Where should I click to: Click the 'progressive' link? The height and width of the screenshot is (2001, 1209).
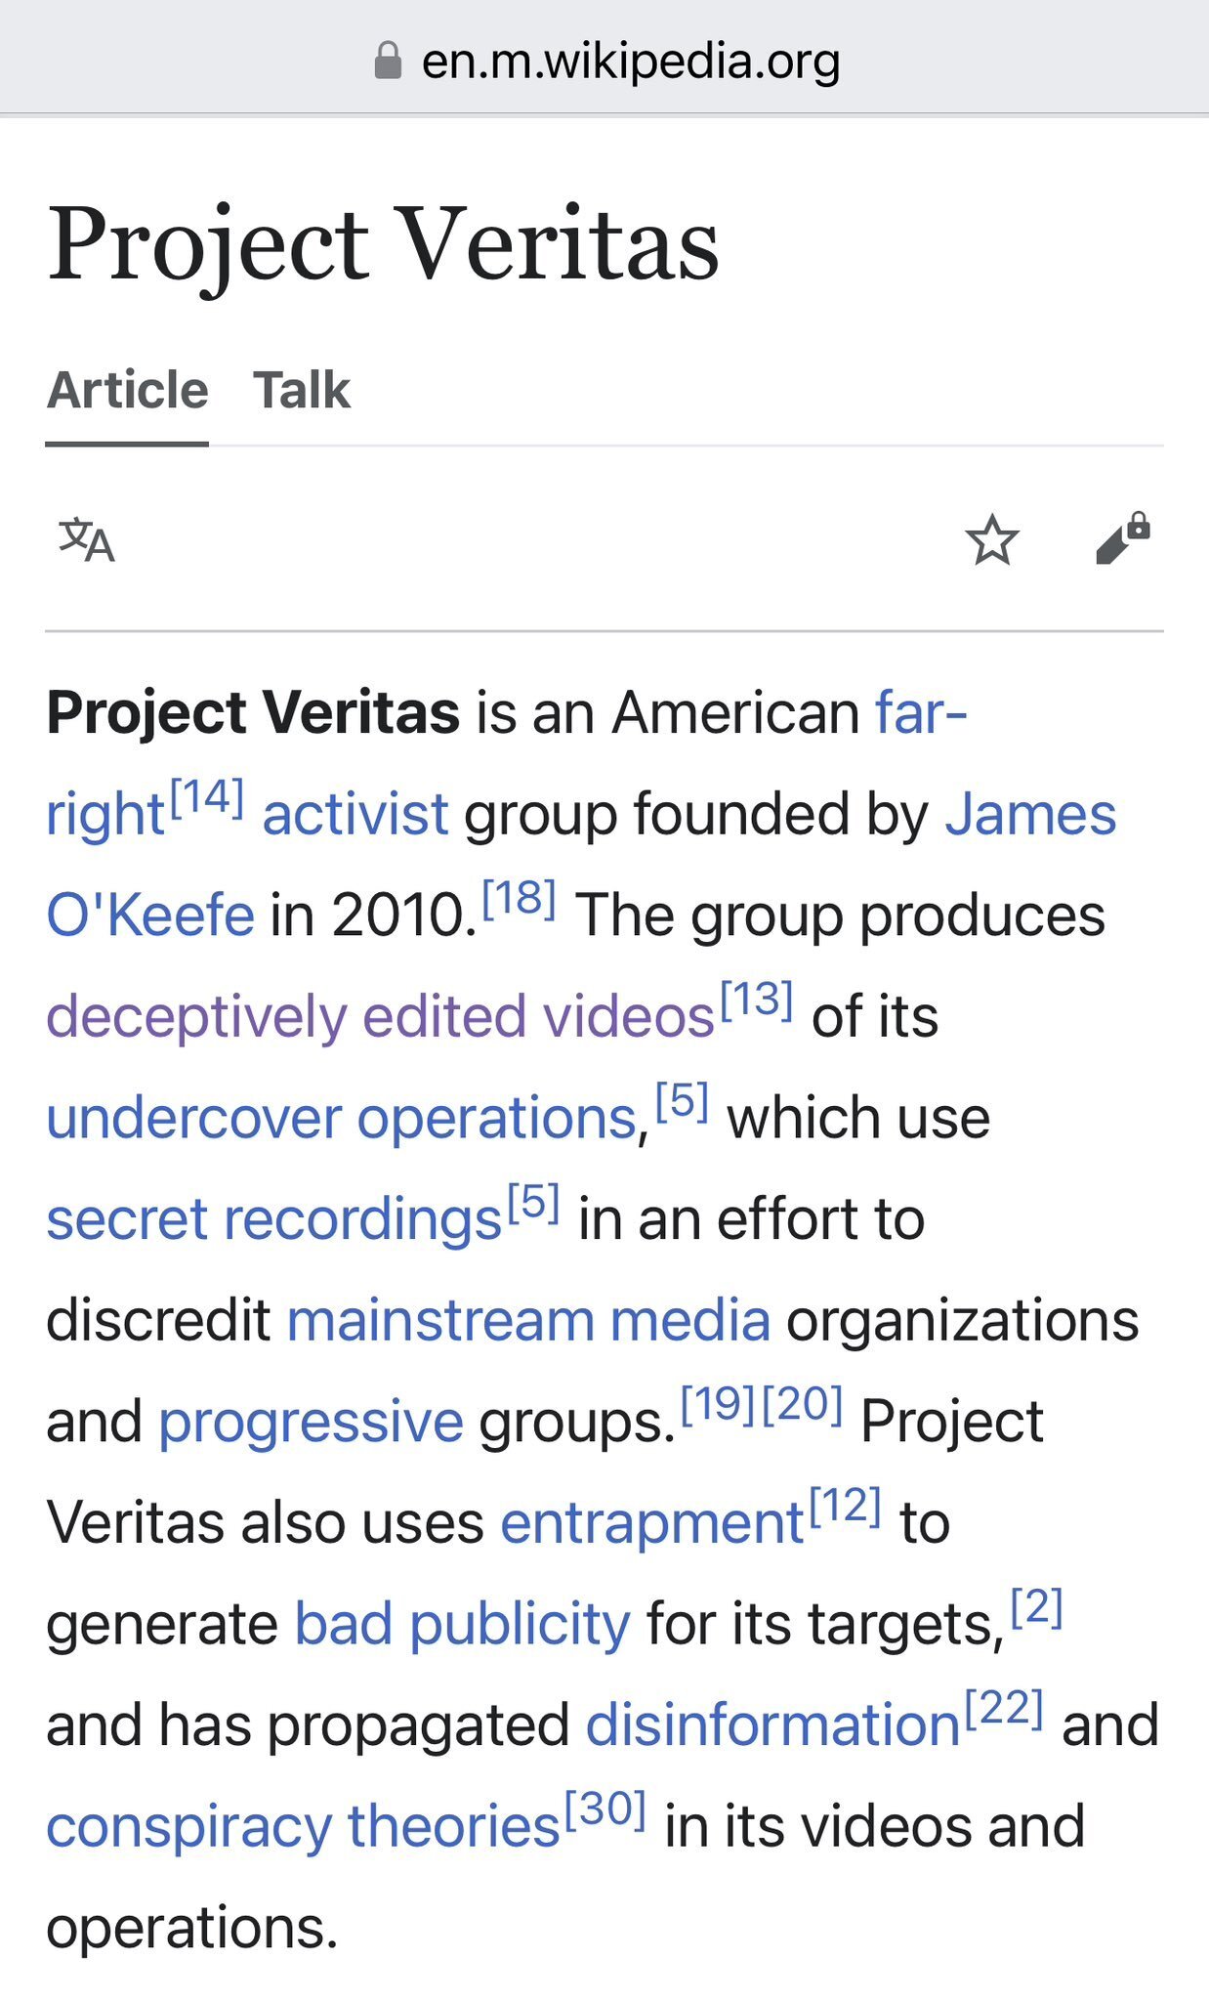pos(311,1422)
